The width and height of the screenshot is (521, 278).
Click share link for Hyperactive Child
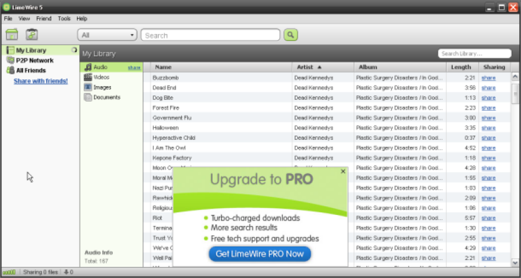[x=489, y=137]
